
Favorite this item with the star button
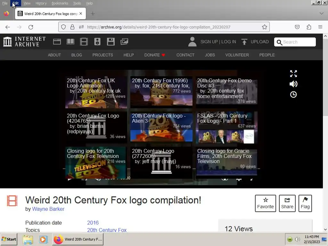click(x=266, y=203)
